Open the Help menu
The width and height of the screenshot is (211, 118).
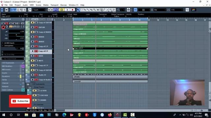(x=82, y=5)
